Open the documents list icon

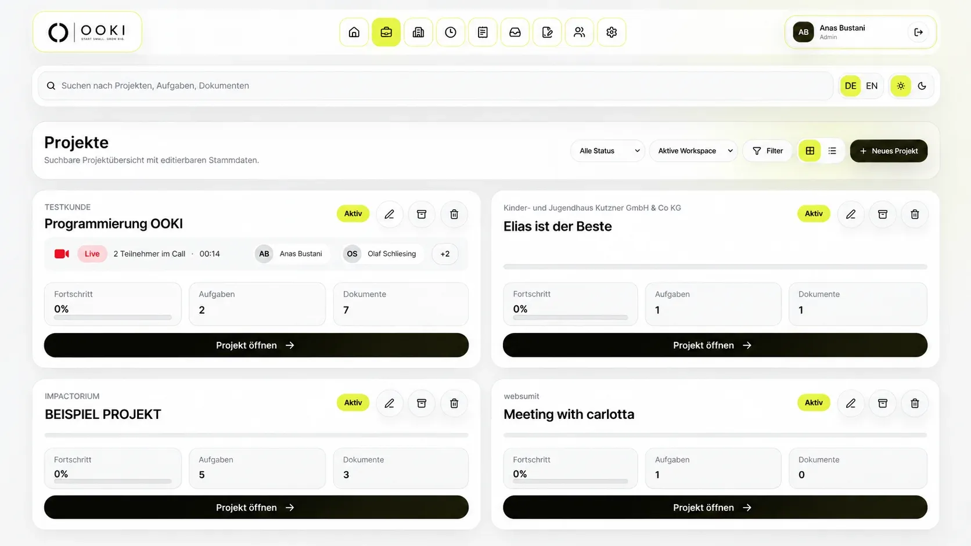click(x=483, y=32)
